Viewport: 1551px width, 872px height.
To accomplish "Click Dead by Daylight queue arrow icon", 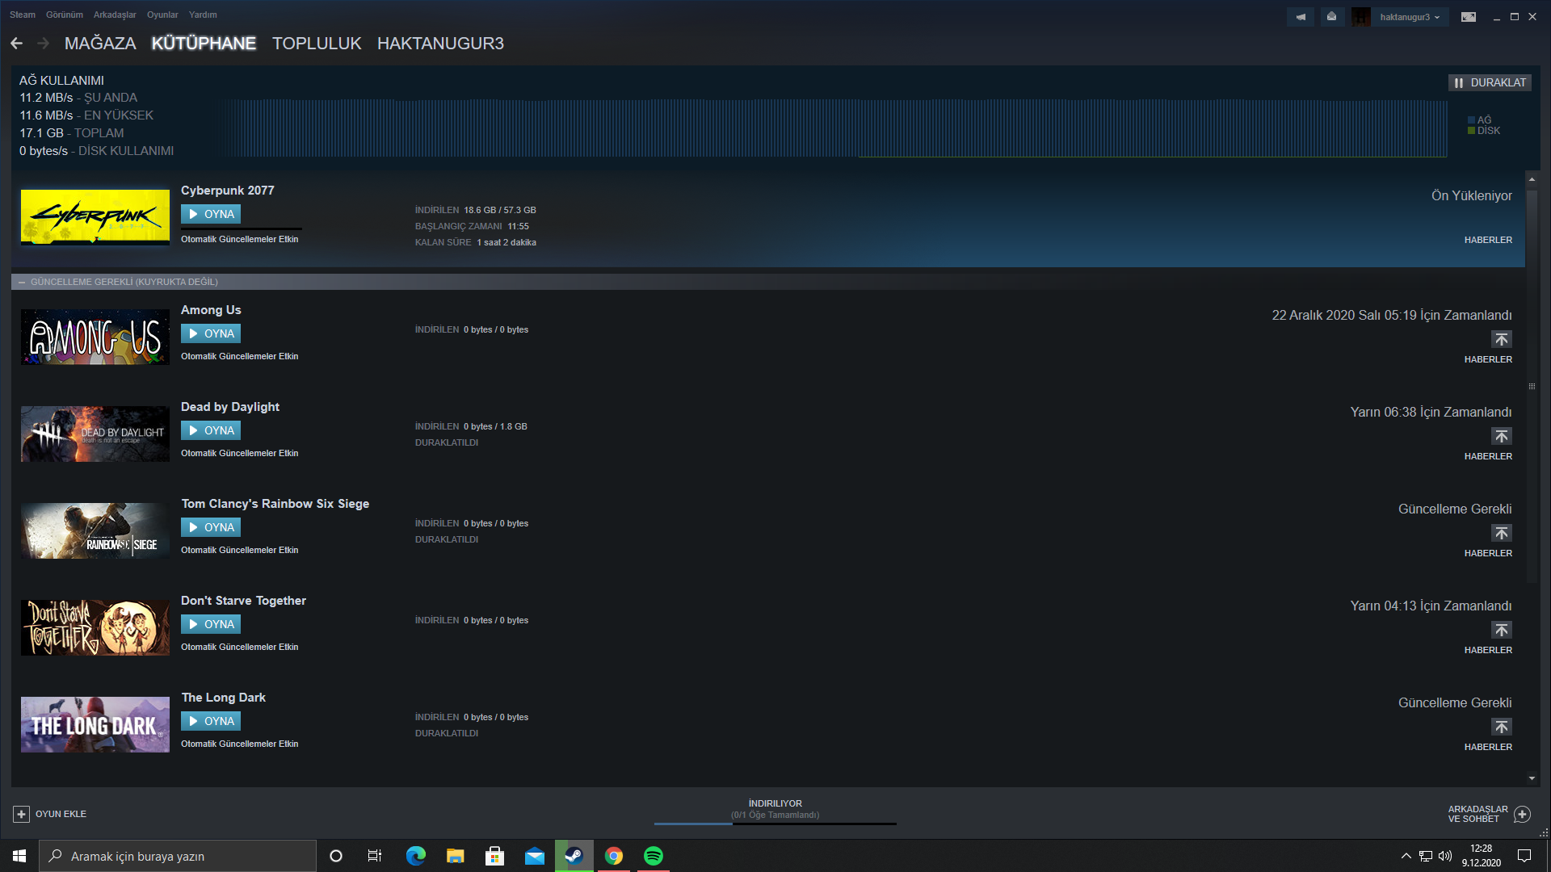I will pos(1501,436).
